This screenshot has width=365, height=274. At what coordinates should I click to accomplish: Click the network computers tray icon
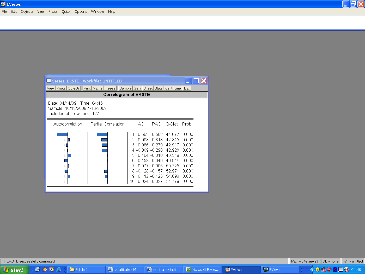point(323,270)
